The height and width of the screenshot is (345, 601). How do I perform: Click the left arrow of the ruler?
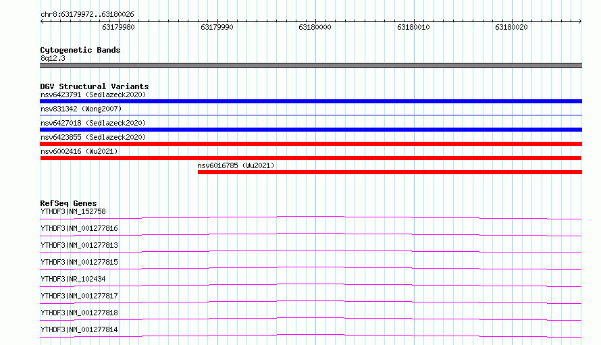42,22
